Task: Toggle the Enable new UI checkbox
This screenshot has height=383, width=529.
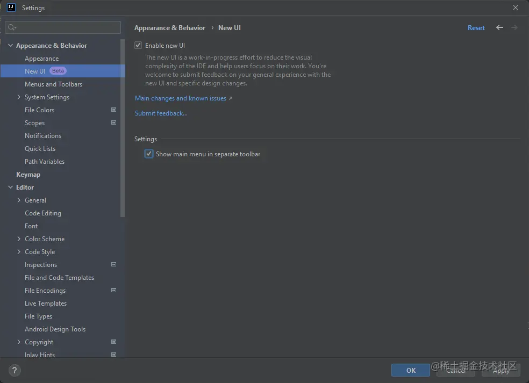Action: pos(138,45)
